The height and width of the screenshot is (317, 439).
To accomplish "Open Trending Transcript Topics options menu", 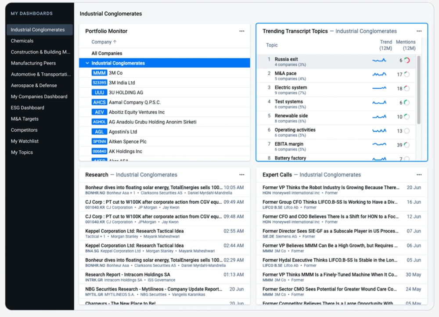I will (419, 31).
